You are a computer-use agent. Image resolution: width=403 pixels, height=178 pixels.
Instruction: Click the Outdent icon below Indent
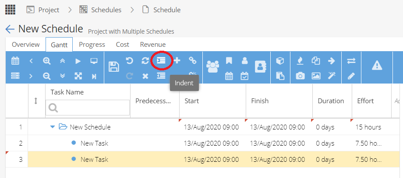click(x=161, y=76)
